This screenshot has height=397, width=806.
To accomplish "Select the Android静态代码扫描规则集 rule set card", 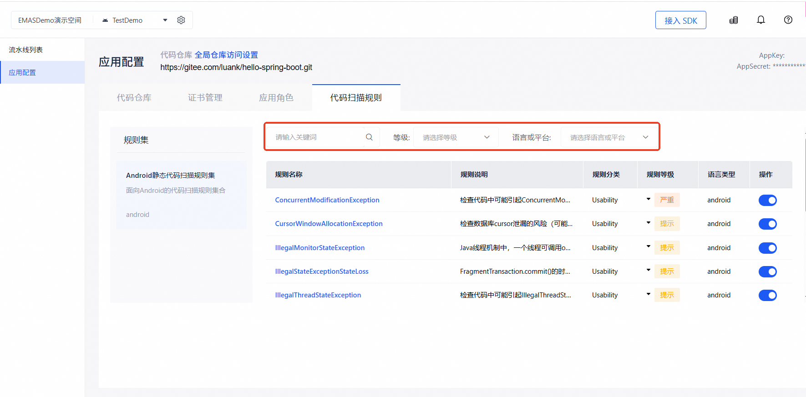I will pyautogui.click(x=181, y=195).
